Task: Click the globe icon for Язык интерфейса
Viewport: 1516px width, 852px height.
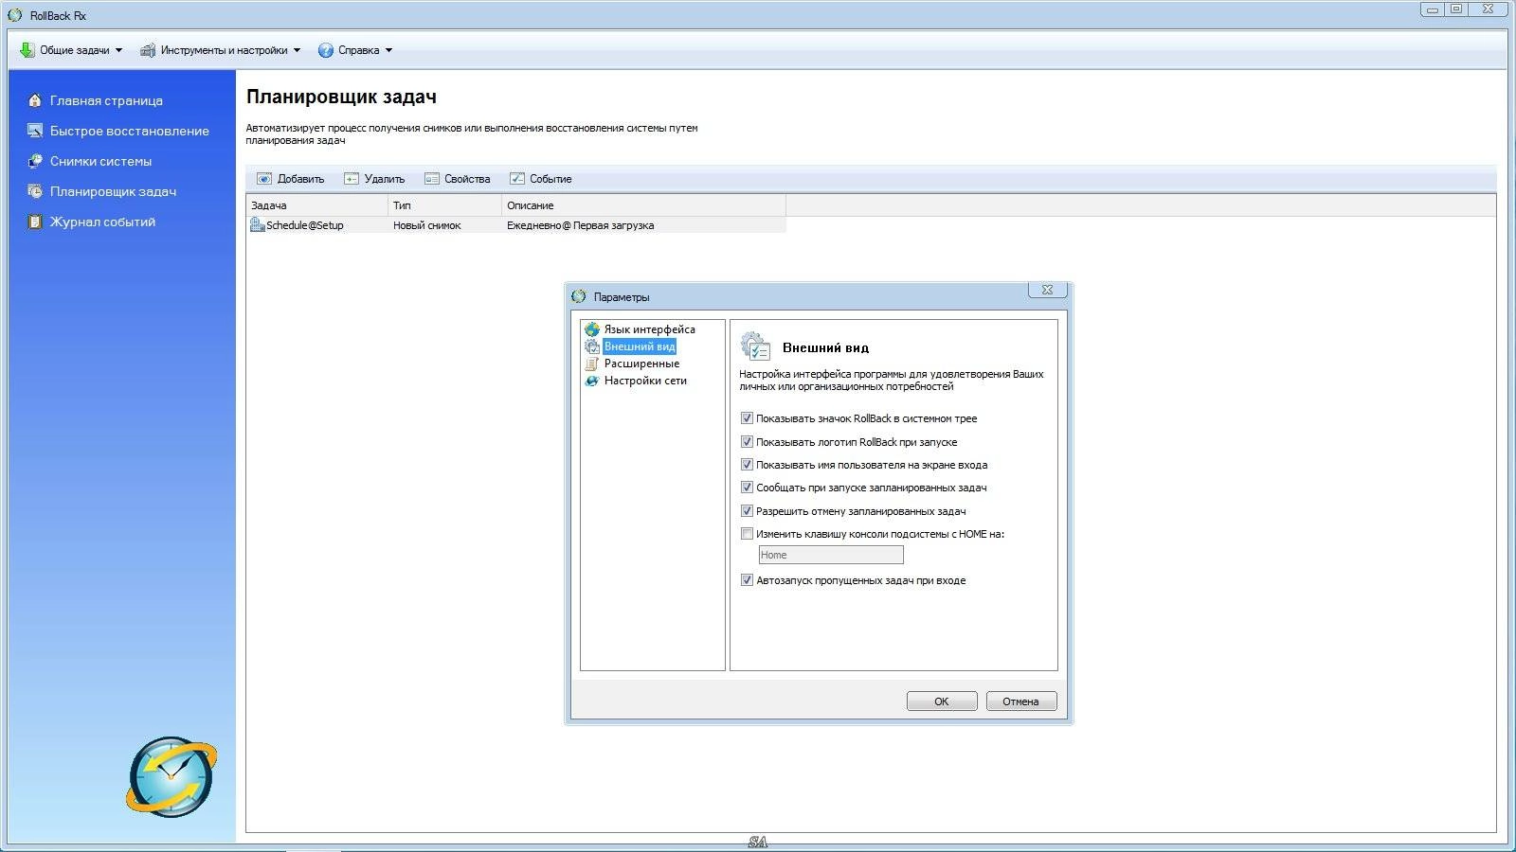Action: pos(592,329)
